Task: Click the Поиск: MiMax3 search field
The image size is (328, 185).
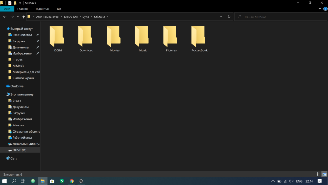Action: coord(280,17)
